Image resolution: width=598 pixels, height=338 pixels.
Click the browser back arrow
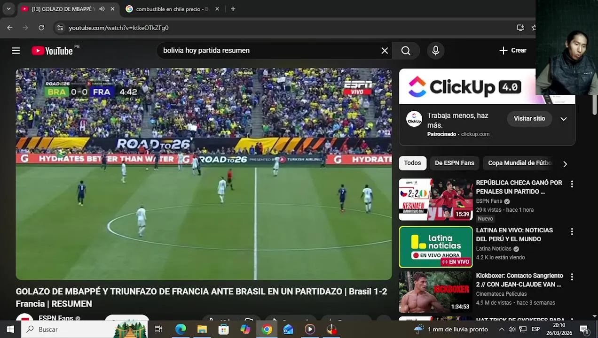point(10,28)
